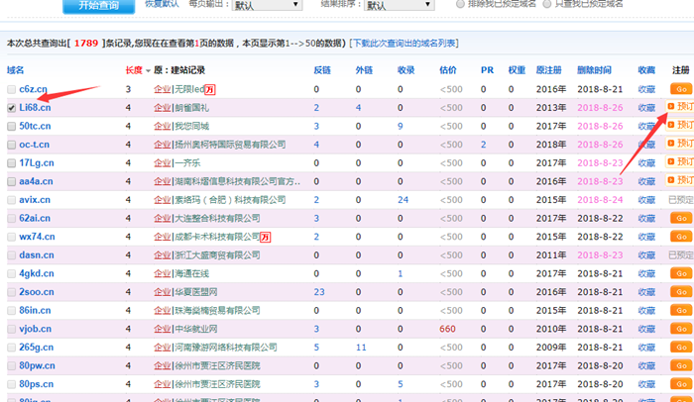The height and width of the screenshot is (402, 694).
Task: Click the orange Go button for c6z.cn
Action: click(681, 89)
